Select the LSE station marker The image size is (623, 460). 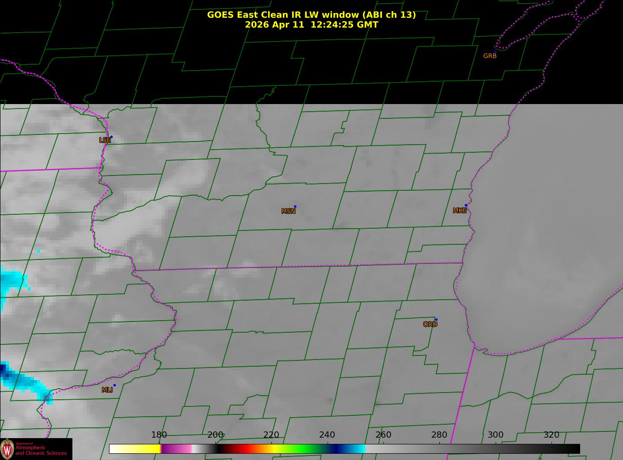click(x=111, y=137)
